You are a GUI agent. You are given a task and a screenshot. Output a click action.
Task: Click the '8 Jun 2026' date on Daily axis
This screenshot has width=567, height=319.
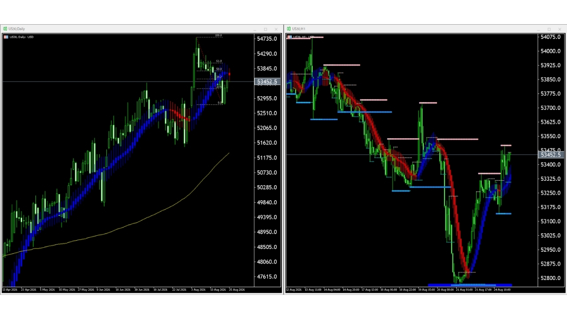[103, 290]
